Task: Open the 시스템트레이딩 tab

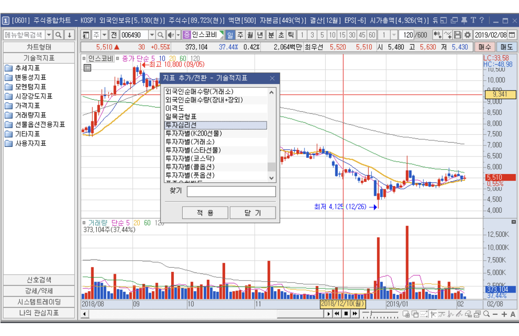Action: click(39, 301)
